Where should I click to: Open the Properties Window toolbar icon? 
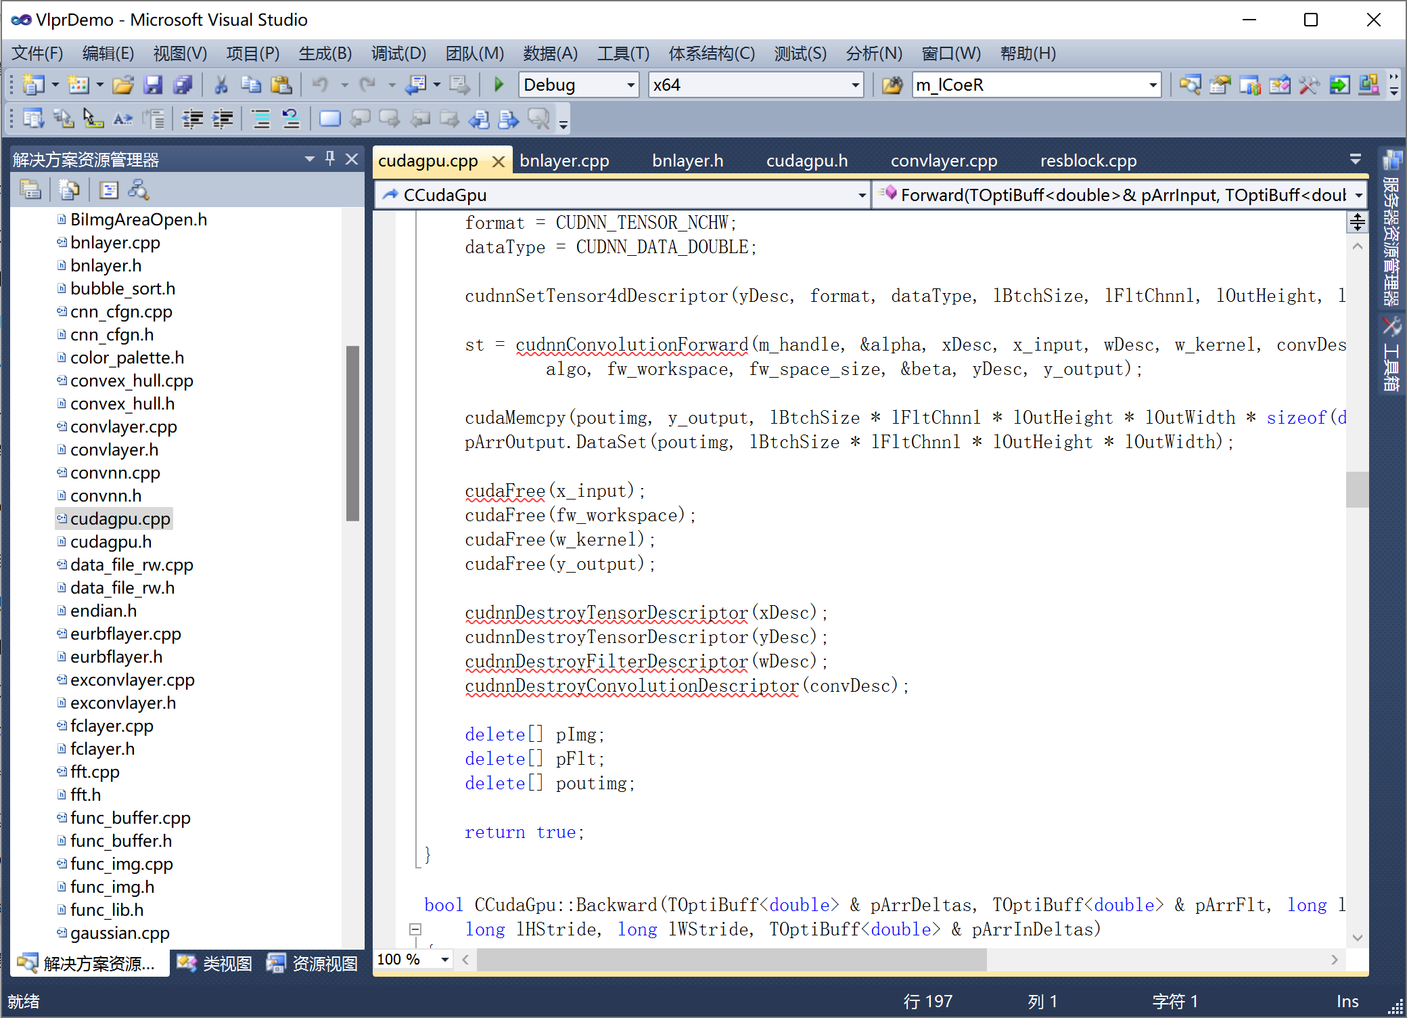point(1220,85)
